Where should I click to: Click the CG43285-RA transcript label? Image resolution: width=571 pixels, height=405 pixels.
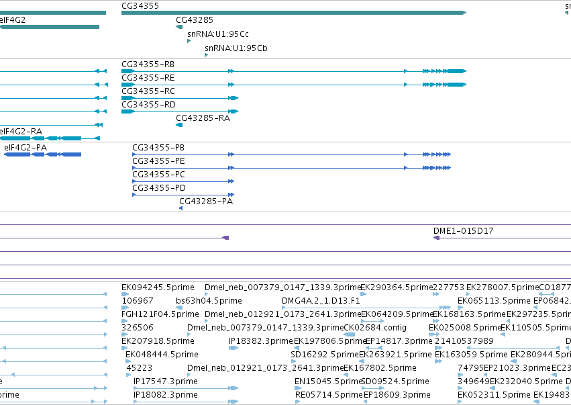click(203, 118)
